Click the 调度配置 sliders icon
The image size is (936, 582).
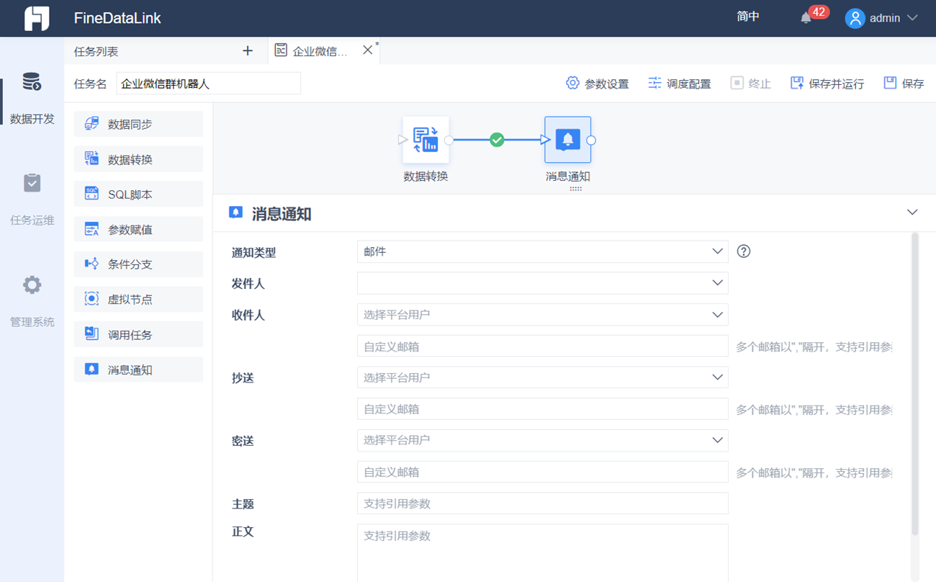654,83
